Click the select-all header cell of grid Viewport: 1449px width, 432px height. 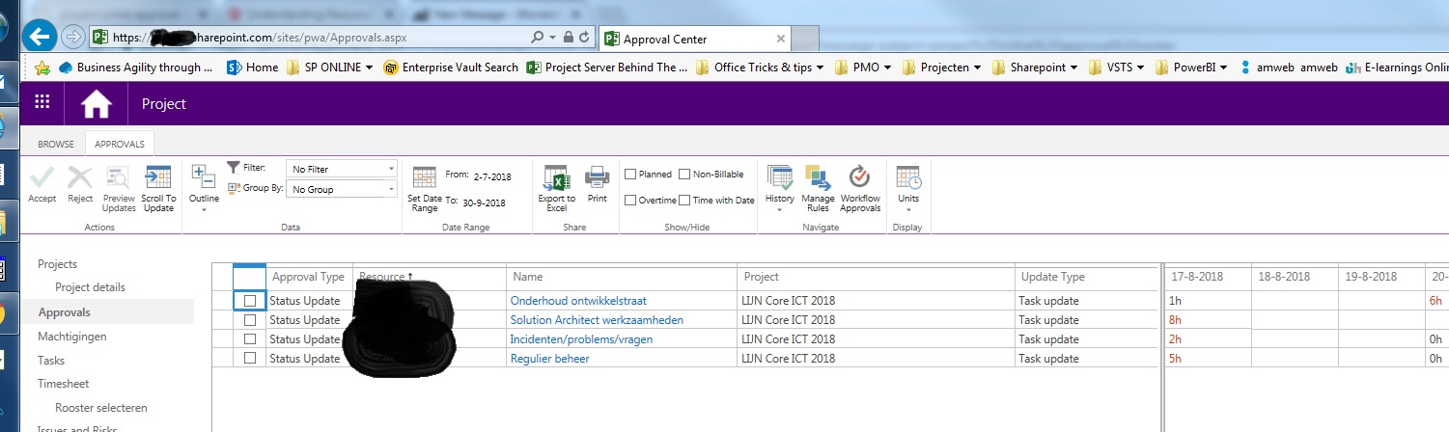click(249, 277)
